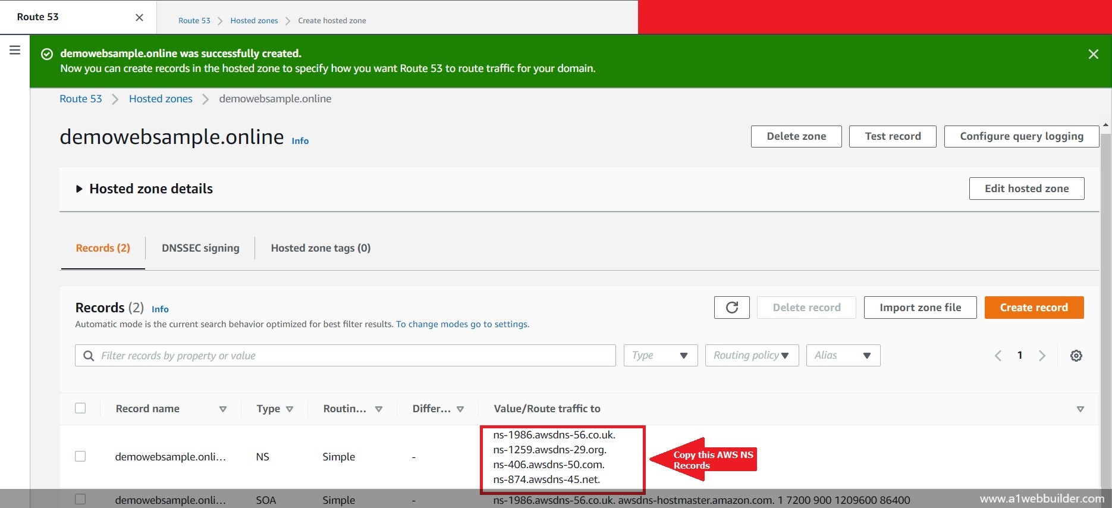Click the Delete zone button
This screenshot has width=1112, height=508.
point(796,136)
